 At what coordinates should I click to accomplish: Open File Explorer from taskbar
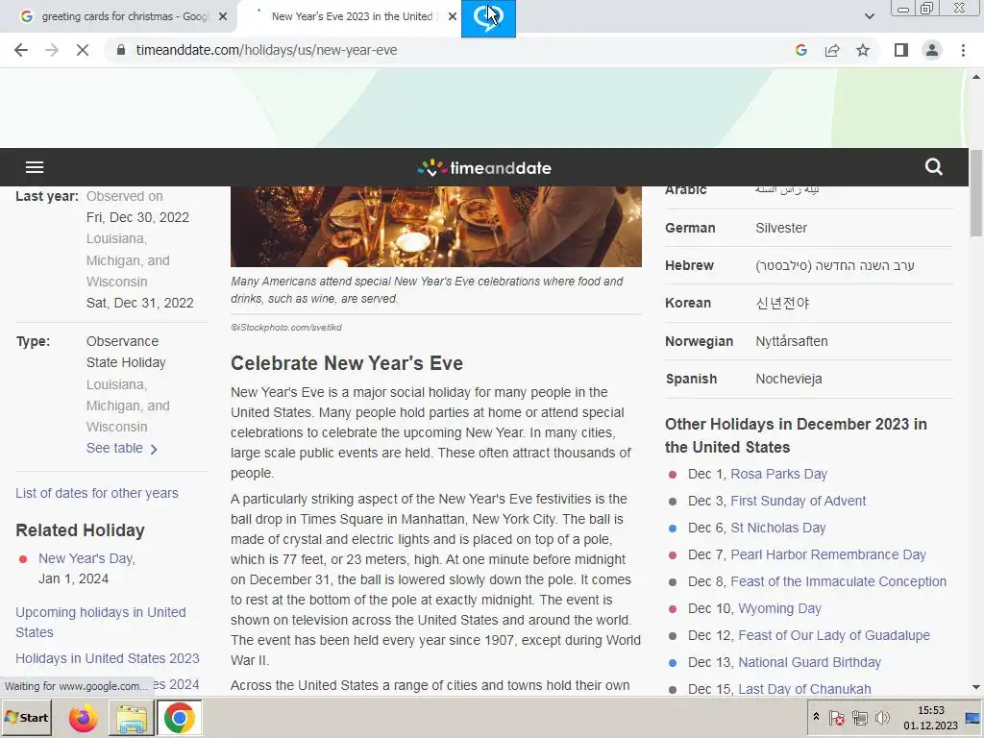pos(132,719)
